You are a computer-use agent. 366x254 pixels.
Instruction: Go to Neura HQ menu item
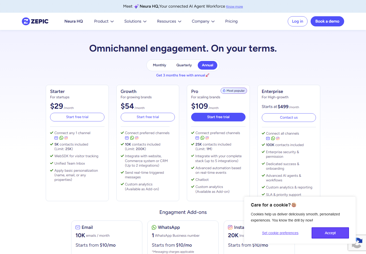coord(74,21)
